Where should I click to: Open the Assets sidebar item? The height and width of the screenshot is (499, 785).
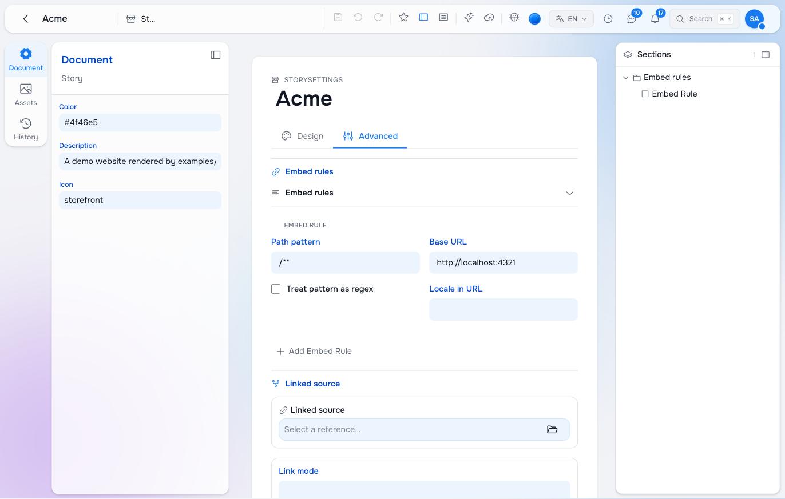26,95
